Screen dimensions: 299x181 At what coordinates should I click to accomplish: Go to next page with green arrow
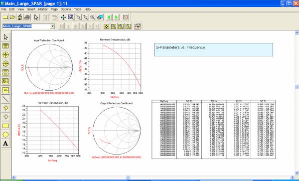click(x=116, y=17)
